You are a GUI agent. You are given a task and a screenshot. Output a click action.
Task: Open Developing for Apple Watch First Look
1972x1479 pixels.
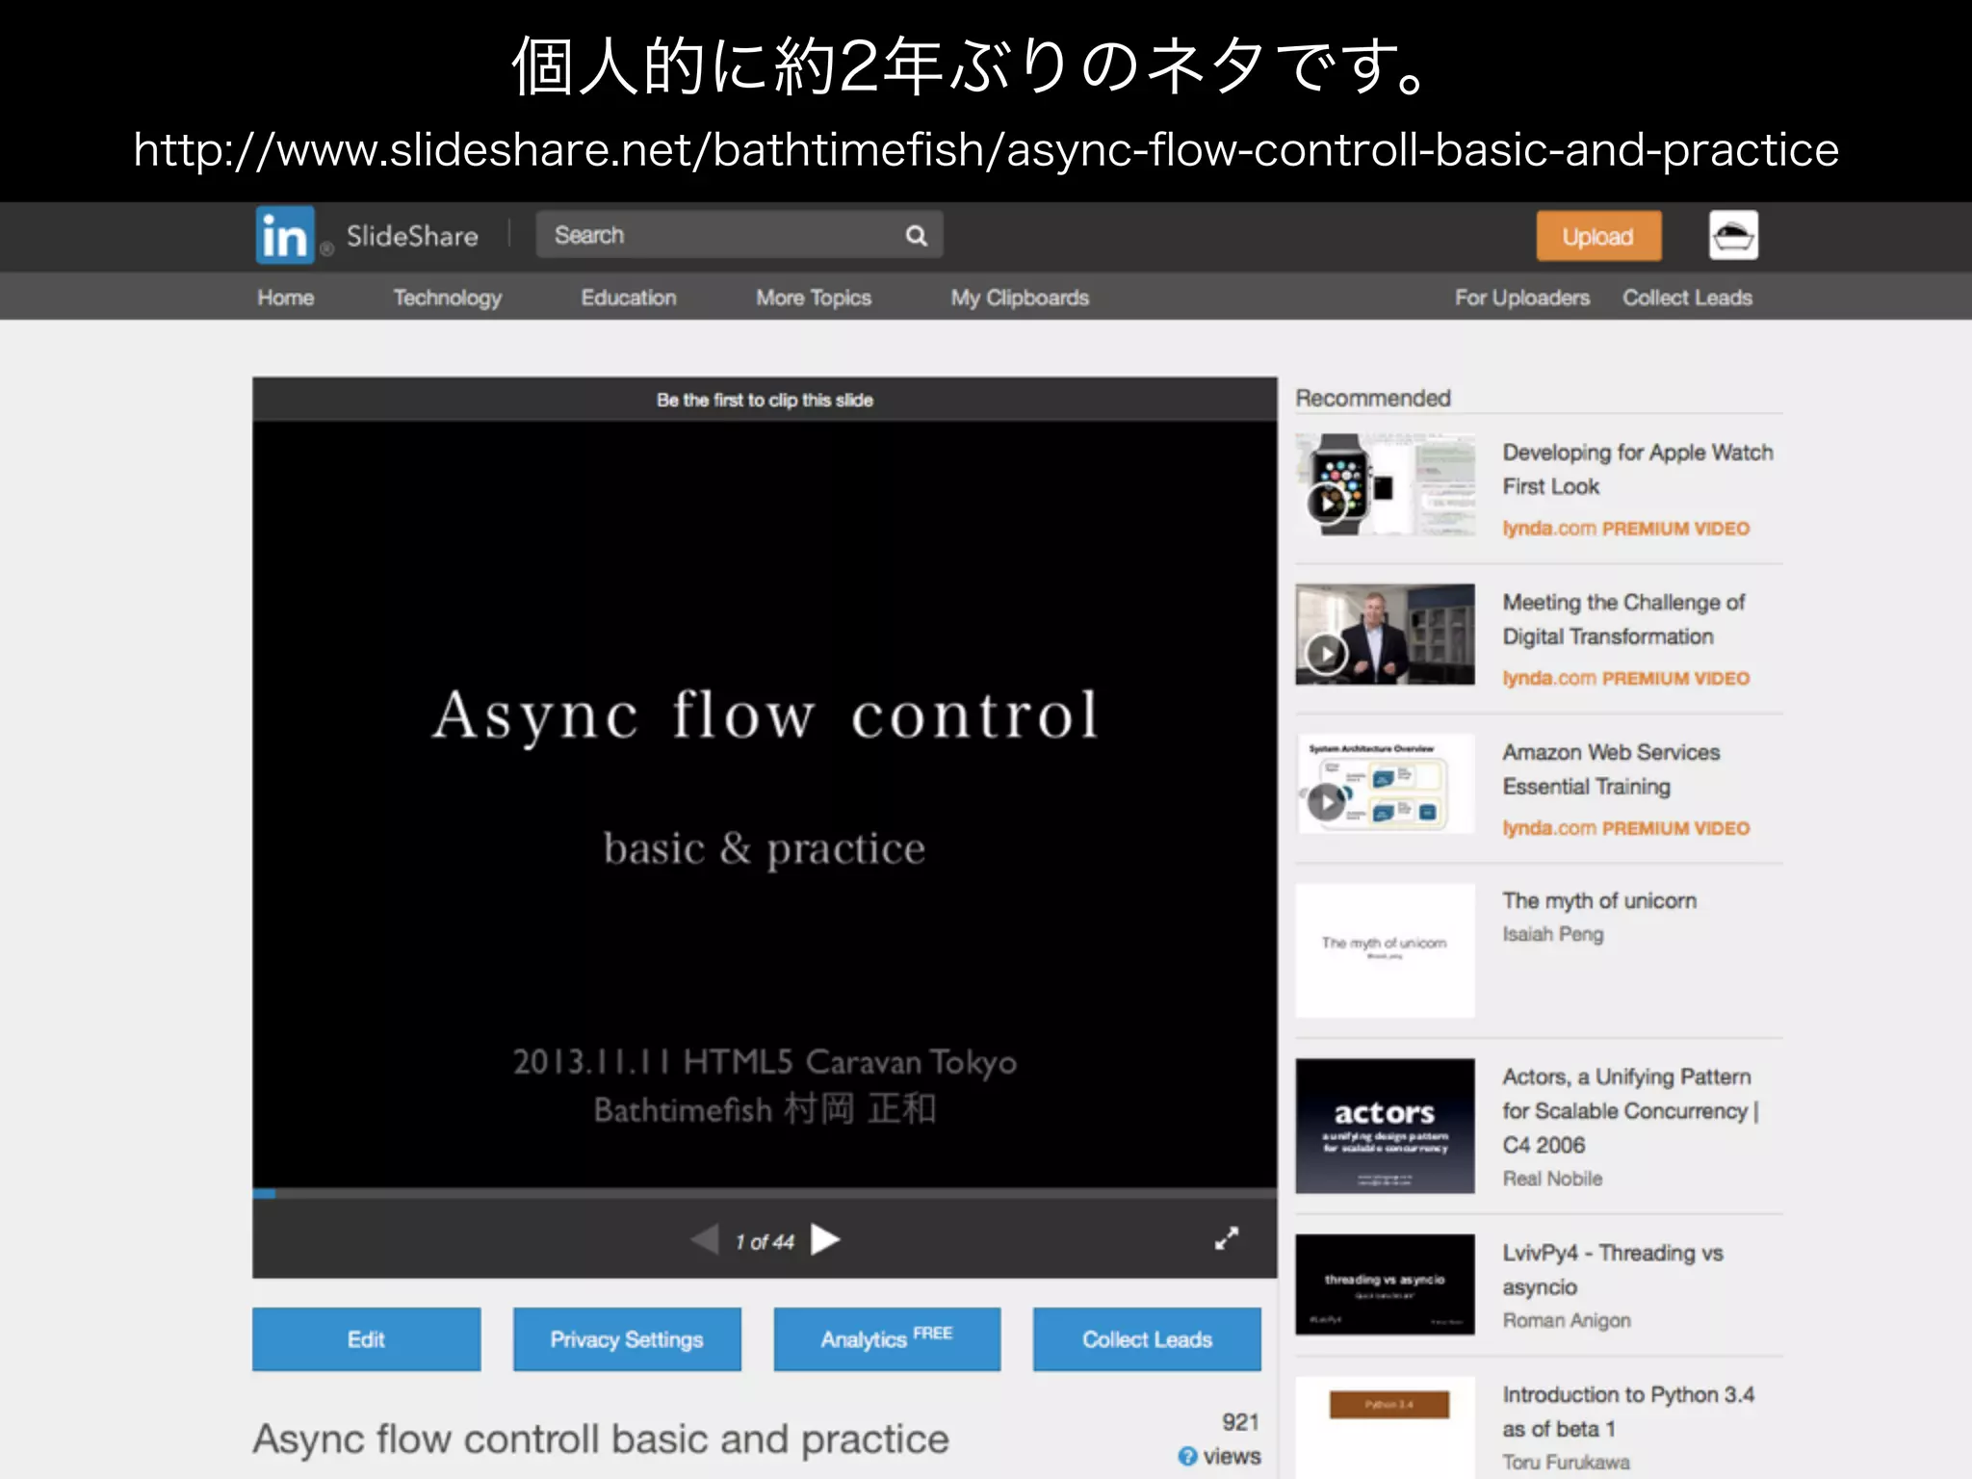point(1637,469)
